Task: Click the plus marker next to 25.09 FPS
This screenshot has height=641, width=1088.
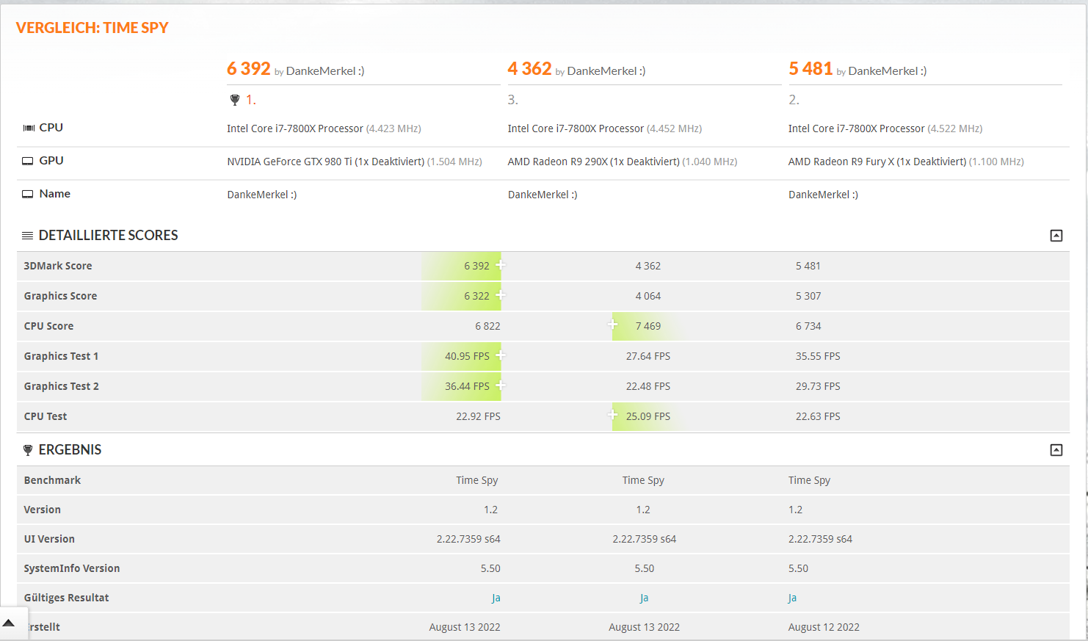Action: pos(613,414)
